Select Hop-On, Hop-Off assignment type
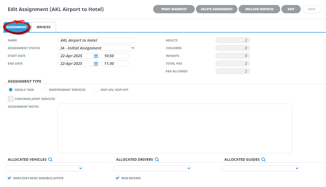This screenshot has height=187, width=326. pyautogui.click(x=97, y=90)
